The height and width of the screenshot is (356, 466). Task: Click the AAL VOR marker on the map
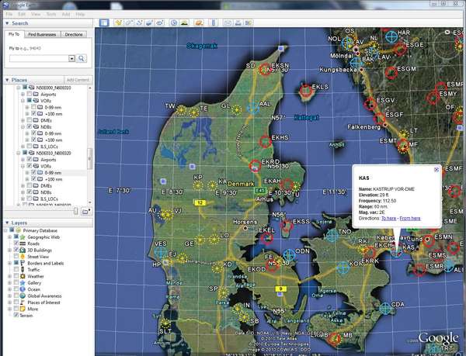(253, 108)
